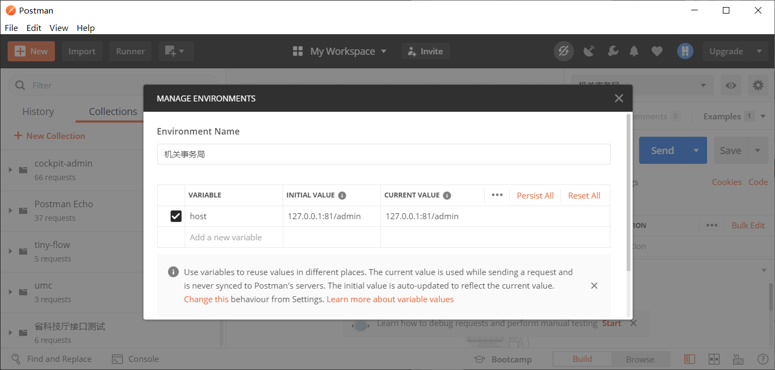Click the Bulk Edit link

(748, 225)
